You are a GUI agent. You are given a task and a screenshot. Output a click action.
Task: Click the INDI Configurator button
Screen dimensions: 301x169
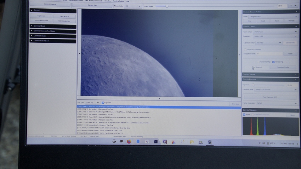coord(64,21)
